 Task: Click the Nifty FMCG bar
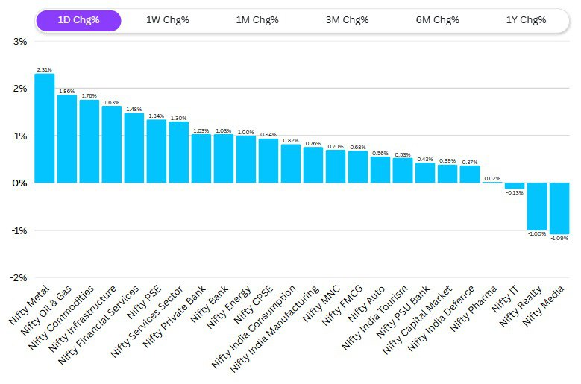(x=358, y=167)
